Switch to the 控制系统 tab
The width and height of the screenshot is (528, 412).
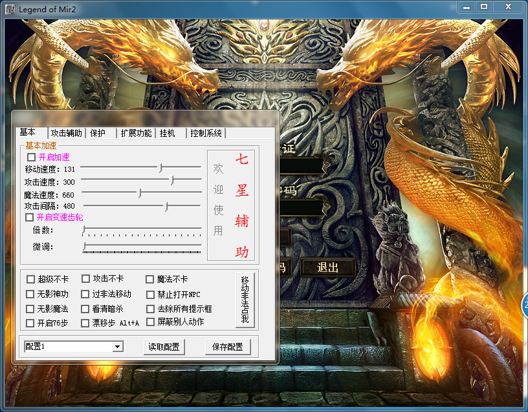[206, 133]
